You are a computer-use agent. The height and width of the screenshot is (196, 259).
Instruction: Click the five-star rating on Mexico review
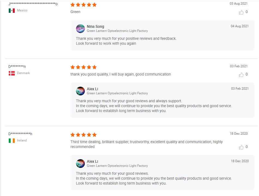click(83, 5)
